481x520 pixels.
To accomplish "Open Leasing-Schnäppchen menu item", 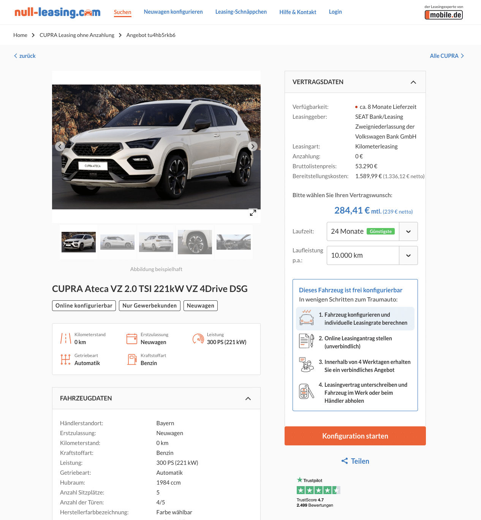I will coord(241,12).
